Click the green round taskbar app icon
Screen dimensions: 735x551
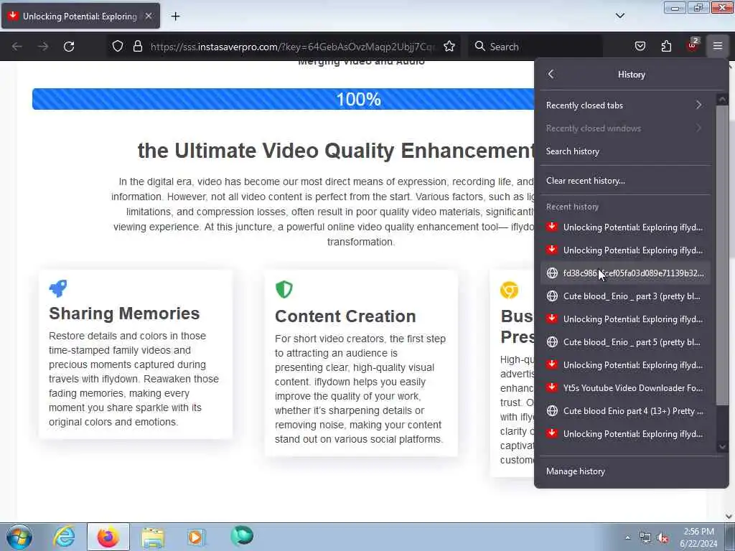pyautogui.click(x=242, y=536)
